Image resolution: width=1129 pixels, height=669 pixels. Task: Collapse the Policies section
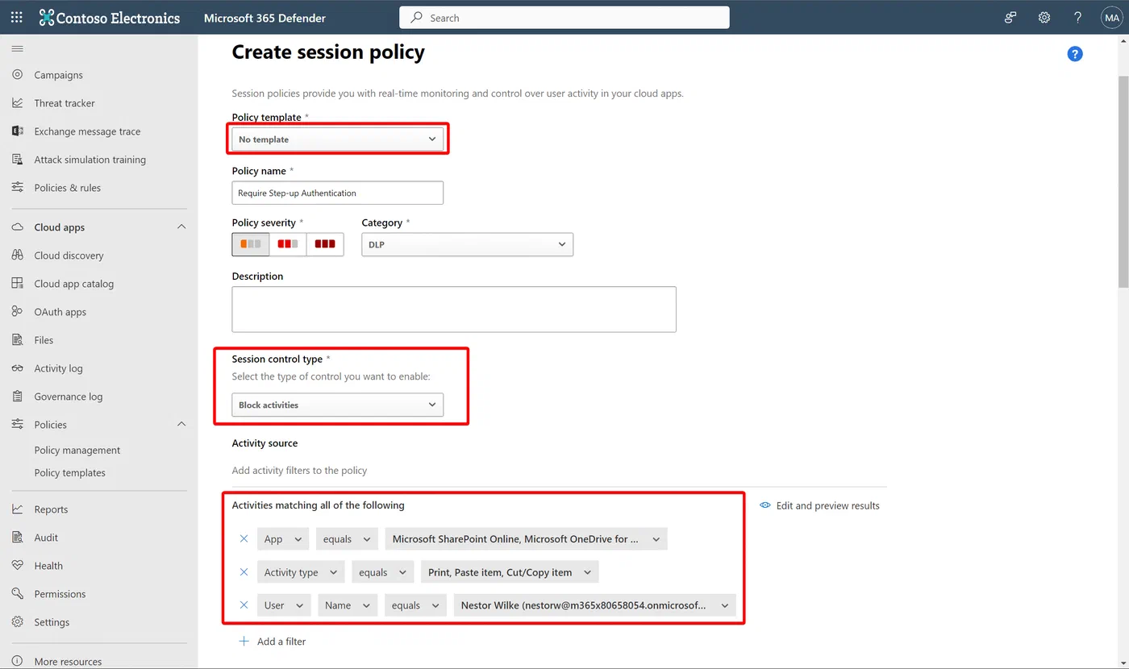coord(181,425)
